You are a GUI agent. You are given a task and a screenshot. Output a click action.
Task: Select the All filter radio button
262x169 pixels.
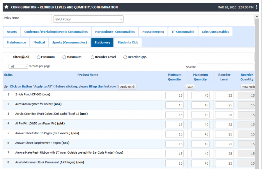point(23,57)
